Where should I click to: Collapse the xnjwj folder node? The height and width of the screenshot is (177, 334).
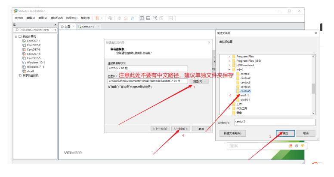point(229,69)
